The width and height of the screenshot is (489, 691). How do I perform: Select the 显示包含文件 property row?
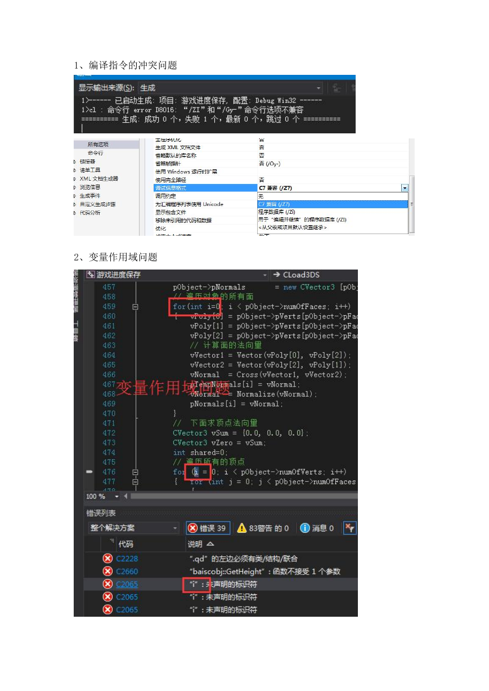click(205, 212)
